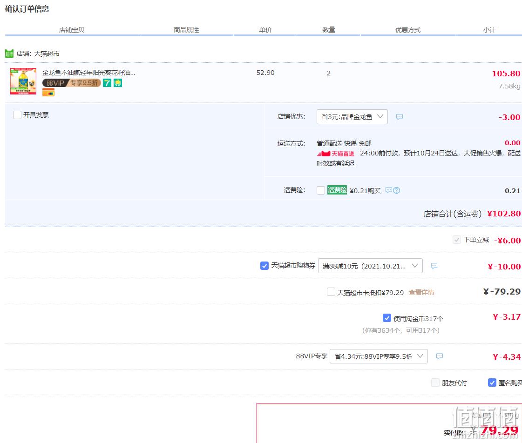The height and width of the screenshot is (443, 522).
Task: Click the 查看详情 link
Action: [x=421, y=292]
